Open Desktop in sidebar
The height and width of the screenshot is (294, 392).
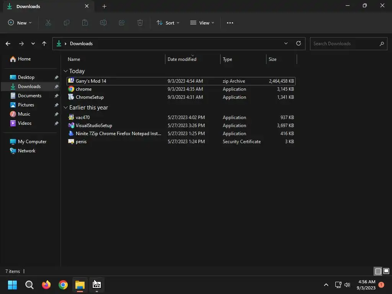tap(26, 77)
